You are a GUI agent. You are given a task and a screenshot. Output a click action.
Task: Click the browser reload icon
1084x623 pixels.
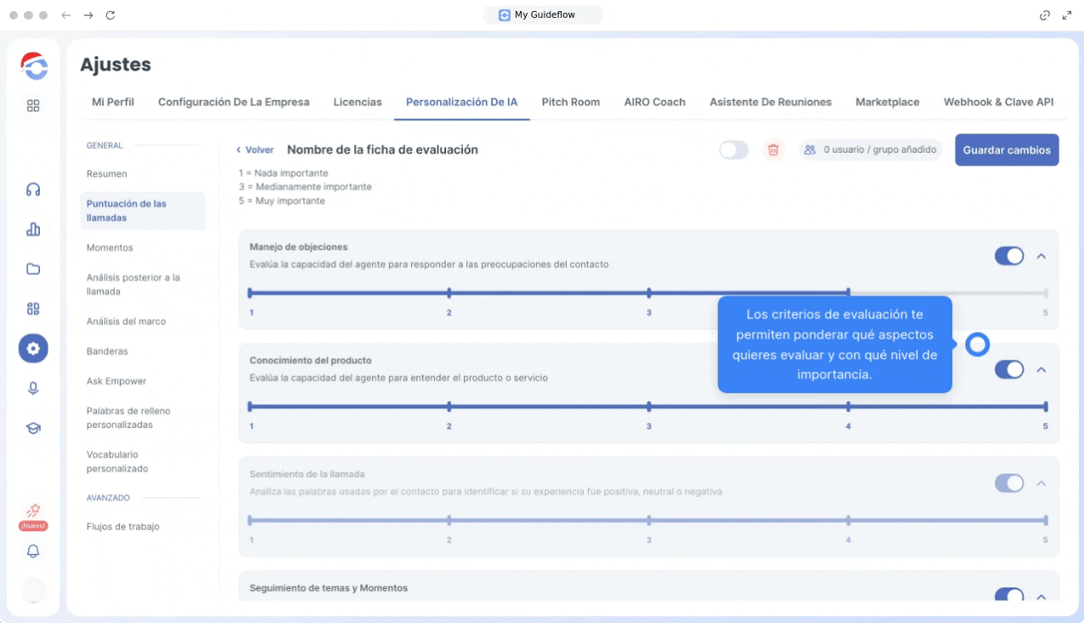[110, 15]
